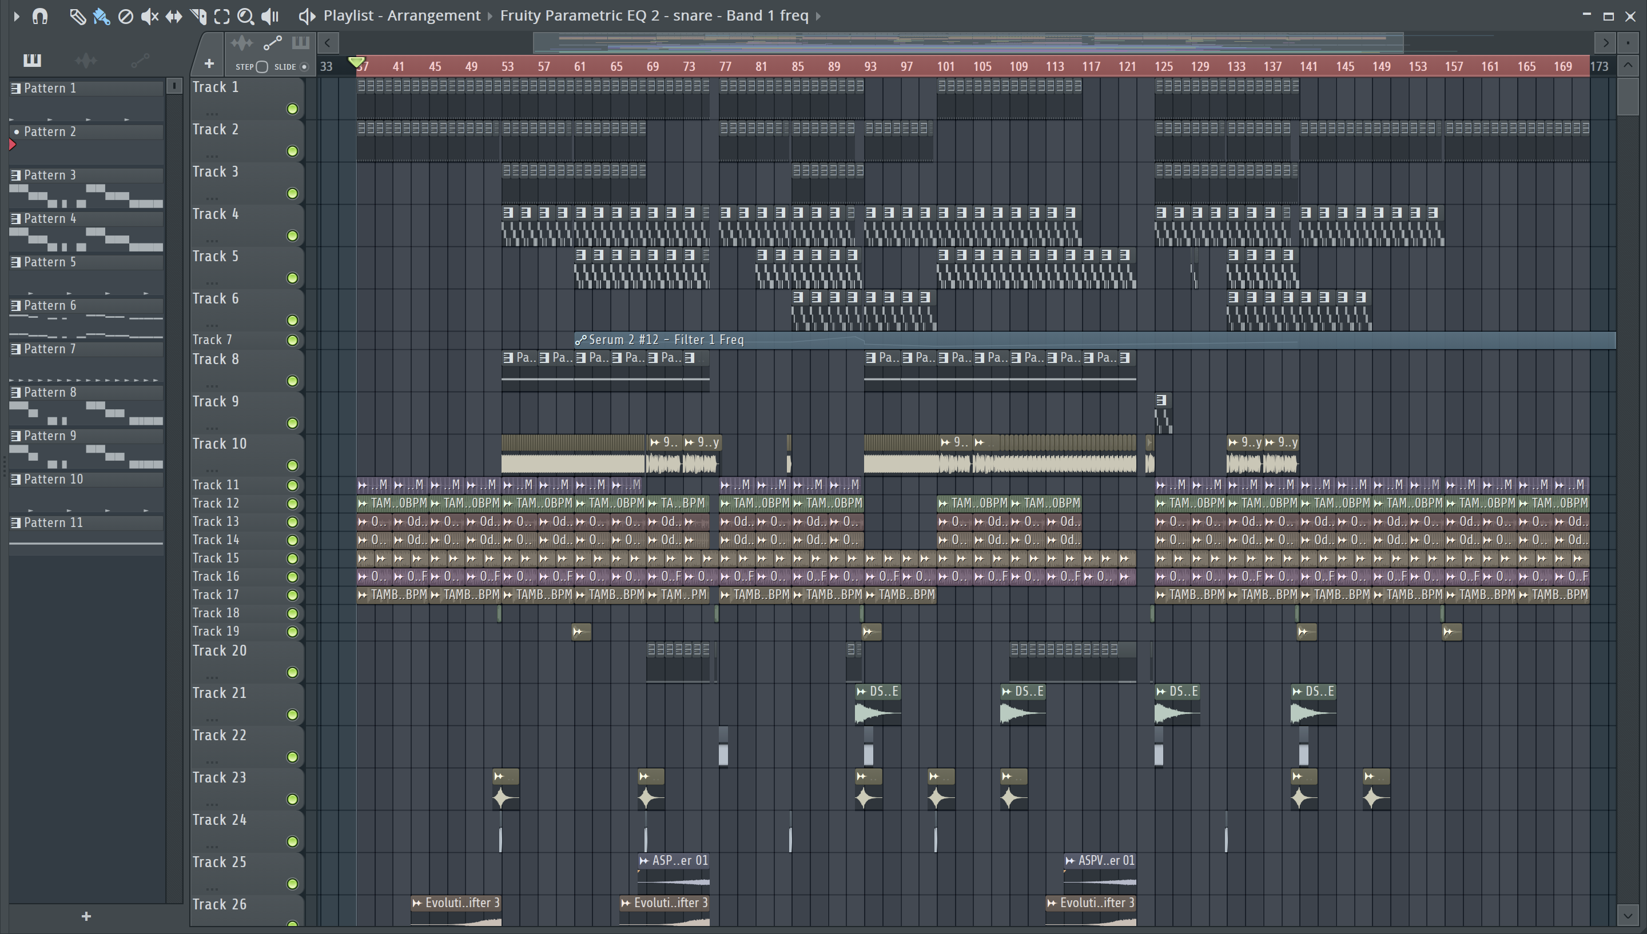Mute Track 15 with its green LED
This screenshot has width=1647, height=934.
293,558
